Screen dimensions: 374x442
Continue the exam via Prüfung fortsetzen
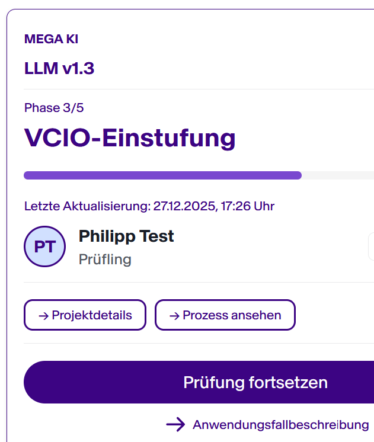coord(255,382)
